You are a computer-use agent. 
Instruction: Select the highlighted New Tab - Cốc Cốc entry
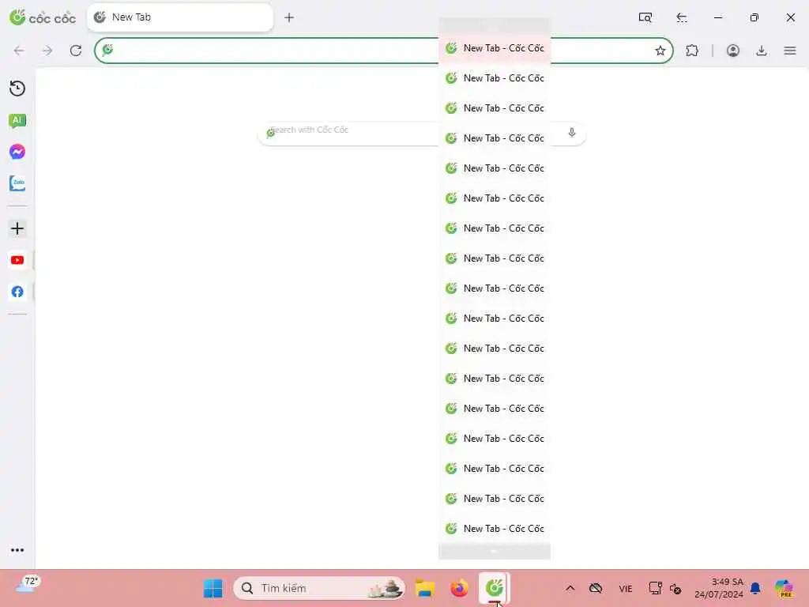tap(495, 48)
